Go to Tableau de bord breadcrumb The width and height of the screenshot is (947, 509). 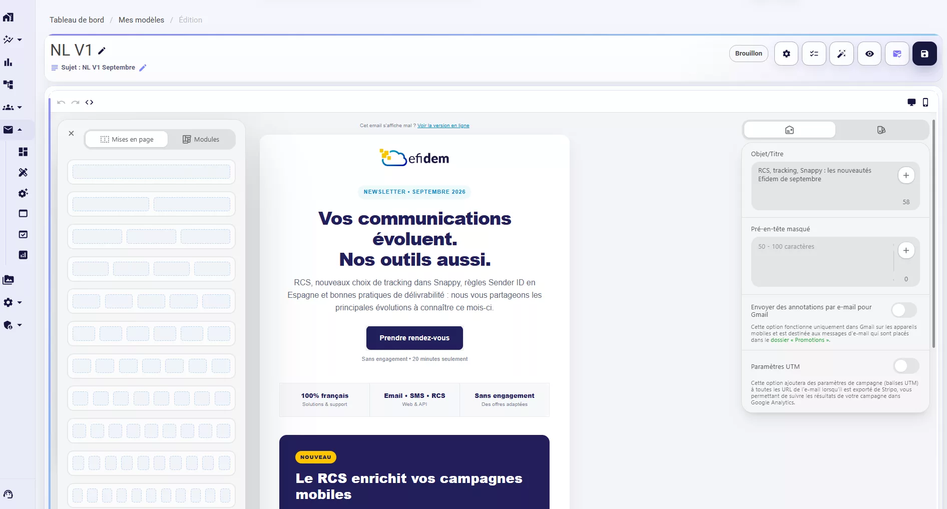pos(77,20)
